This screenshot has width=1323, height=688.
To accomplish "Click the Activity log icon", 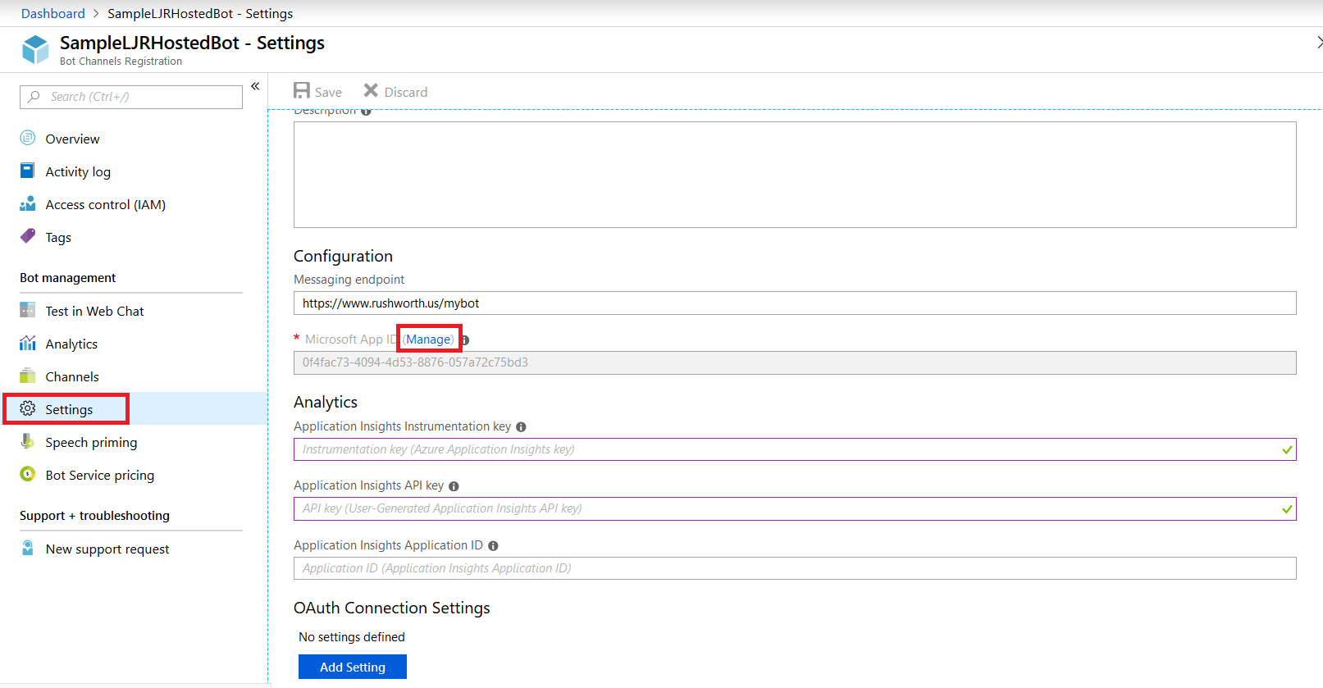I will pos(28,171).
